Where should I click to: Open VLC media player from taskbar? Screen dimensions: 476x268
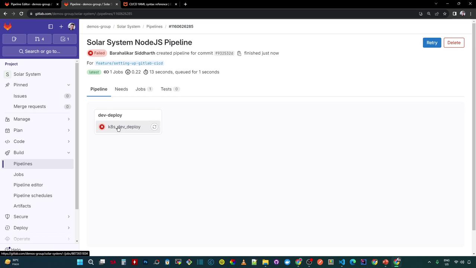pyautogui.click(x=244, y=262)
